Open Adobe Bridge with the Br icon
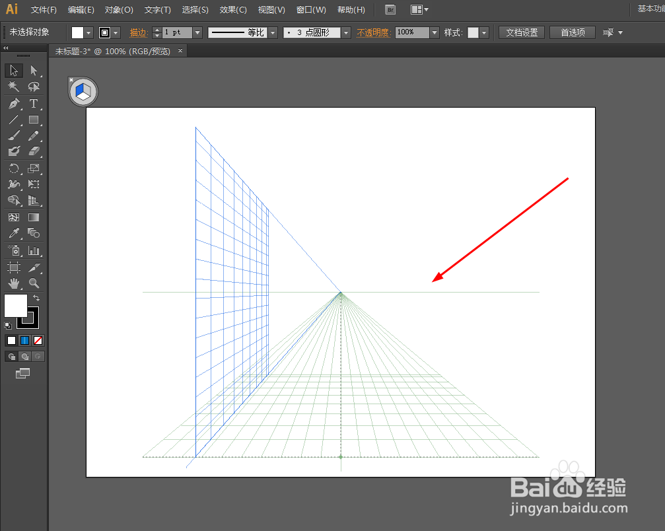 click(390, 10)
